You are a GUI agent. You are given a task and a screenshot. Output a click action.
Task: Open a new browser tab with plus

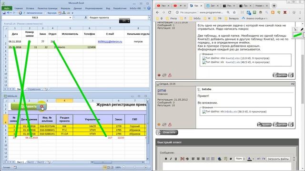pos(274,6)
